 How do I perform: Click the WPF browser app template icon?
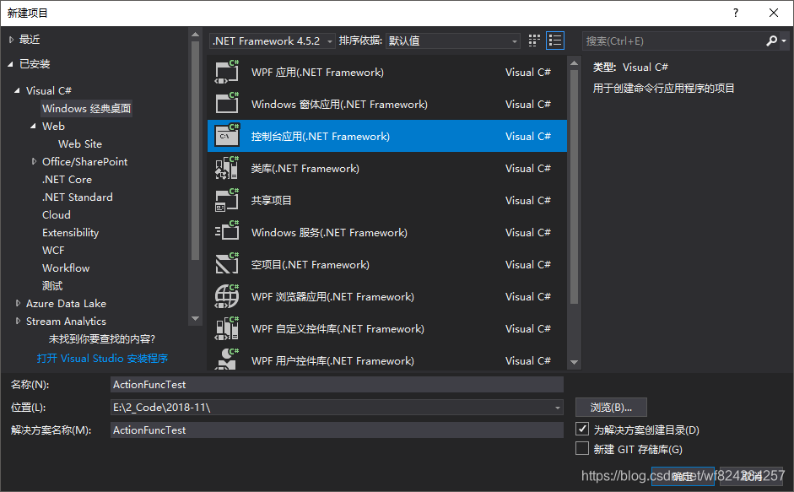[226, 296]
